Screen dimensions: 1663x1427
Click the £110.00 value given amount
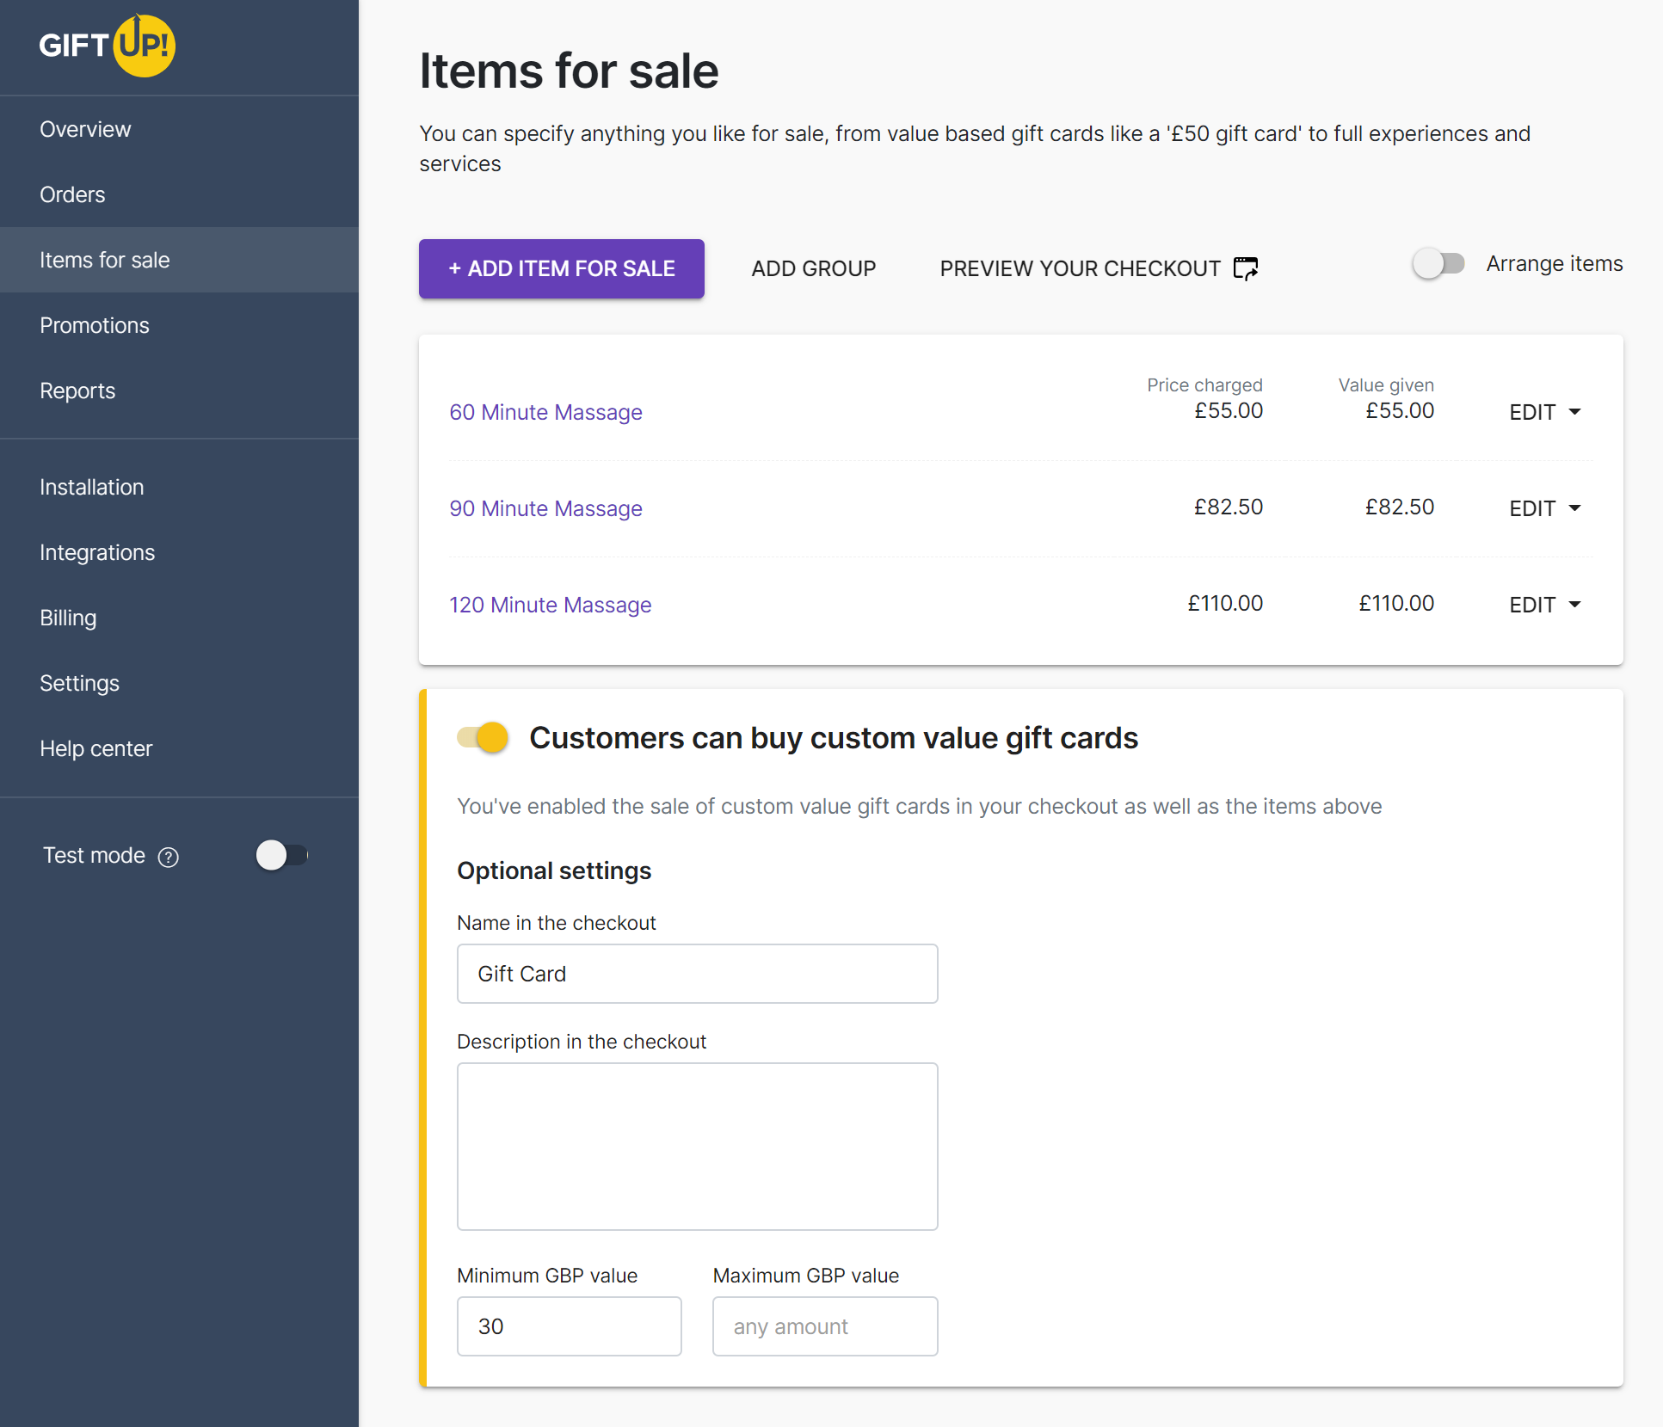click(1396, 603)
